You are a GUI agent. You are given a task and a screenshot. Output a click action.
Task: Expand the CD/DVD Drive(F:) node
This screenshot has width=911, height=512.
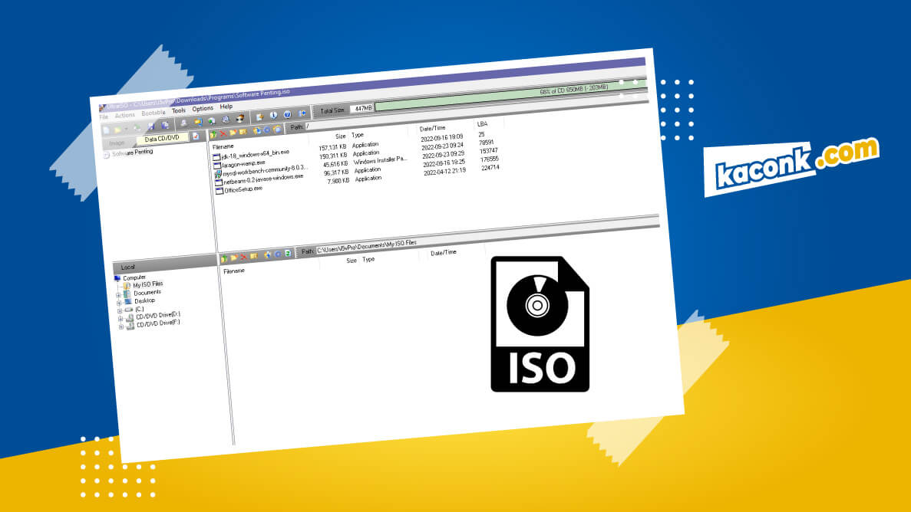tap(120, 327)
